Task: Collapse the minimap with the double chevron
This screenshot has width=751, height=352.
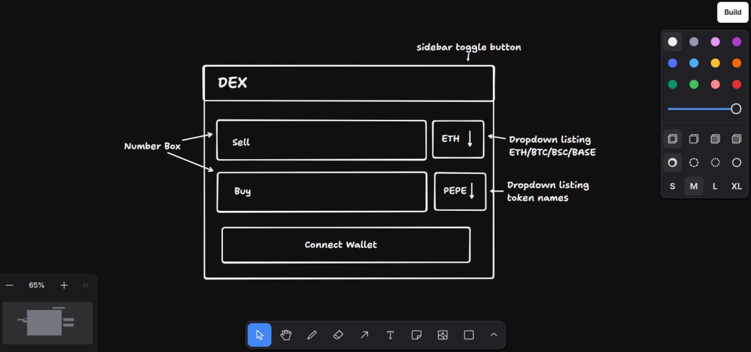Action: [86, 285]
